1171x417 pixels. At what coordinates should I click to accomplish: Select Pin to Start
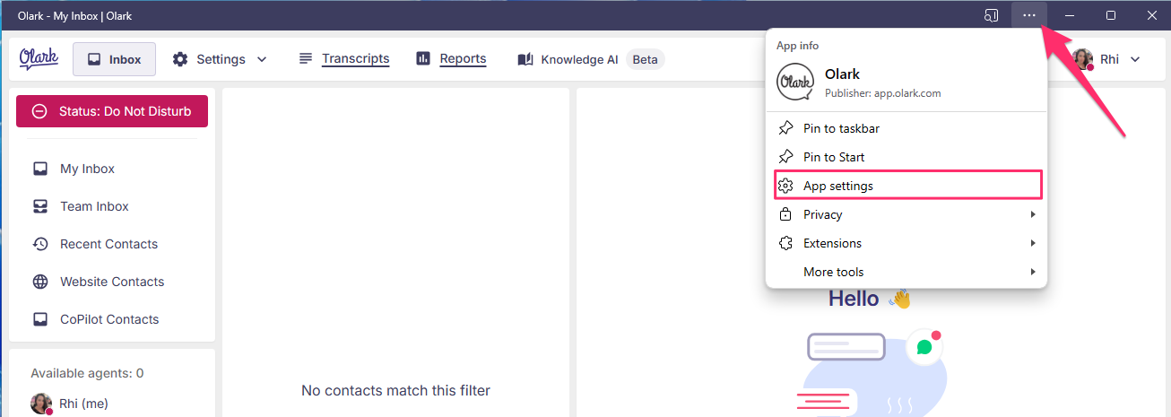[906, 157]
